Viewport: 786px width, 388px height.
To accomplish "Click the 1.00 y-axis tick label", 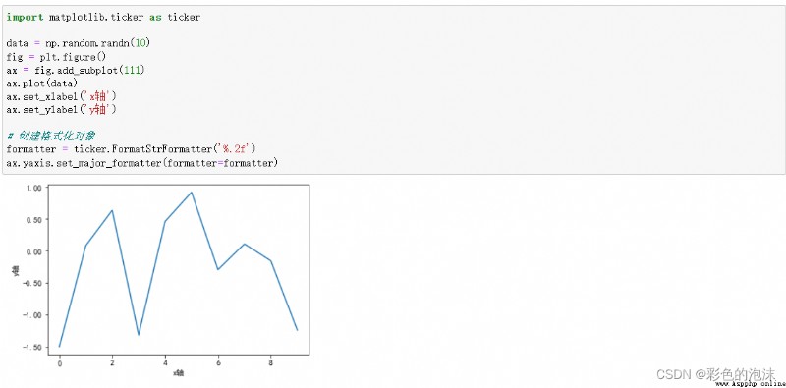I will (34, 188).
